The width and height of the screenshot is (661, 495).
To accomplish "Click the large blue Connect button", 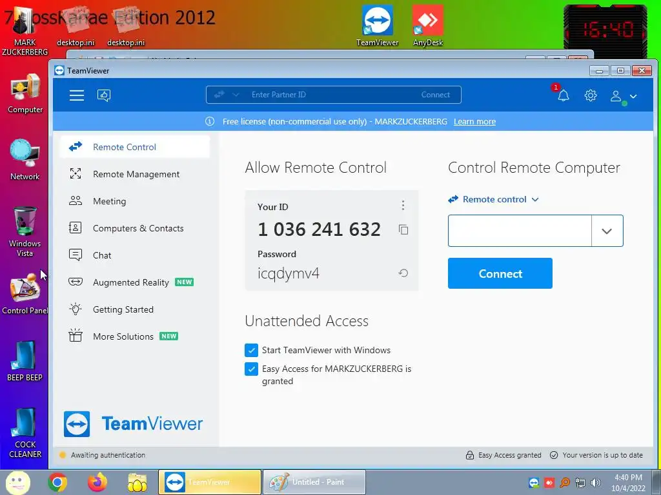I will (x=500, y=273).
